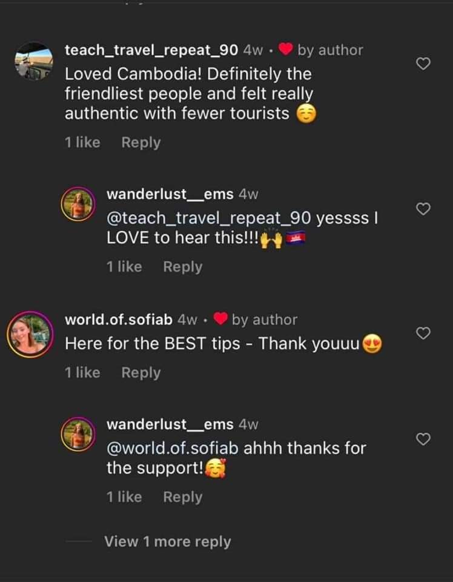Tap heart on "thanks for the support" reply
The width and height of the screenshot is (453, 582).
coord(424,439)
